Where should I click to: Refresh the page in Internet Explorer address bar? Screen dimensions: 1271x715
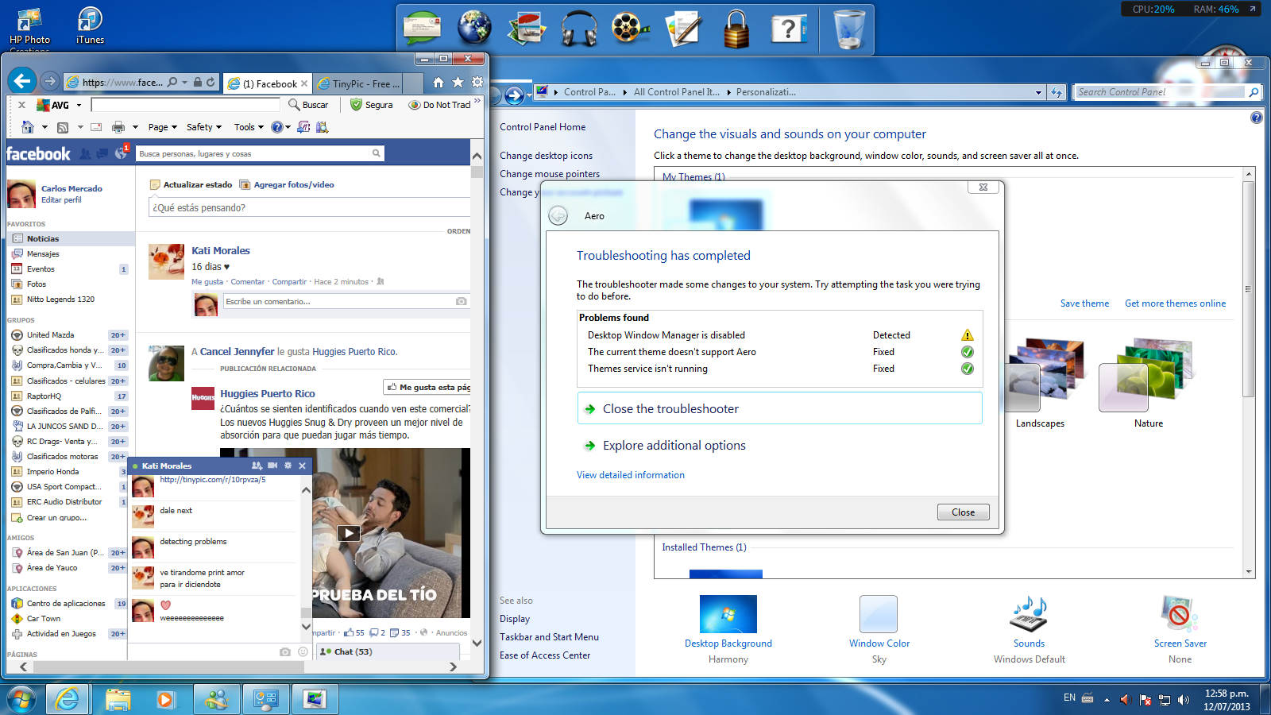click(x=211, y=82)
